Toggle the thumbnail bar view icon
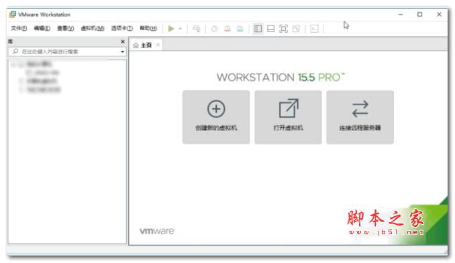Image resolution: width=455 pixels, height=263 pixels. click(270, 29)
